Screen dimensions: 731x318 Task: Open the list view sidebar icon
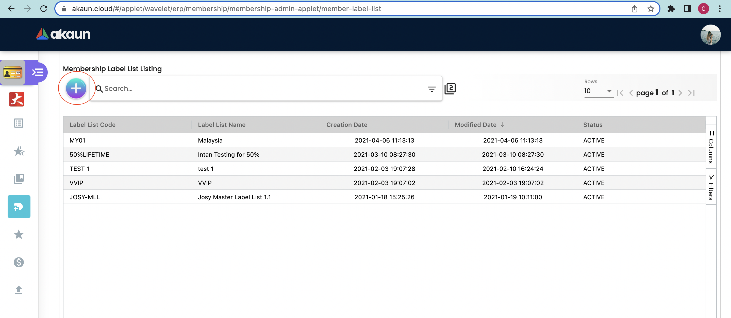[x=19, y=123]
